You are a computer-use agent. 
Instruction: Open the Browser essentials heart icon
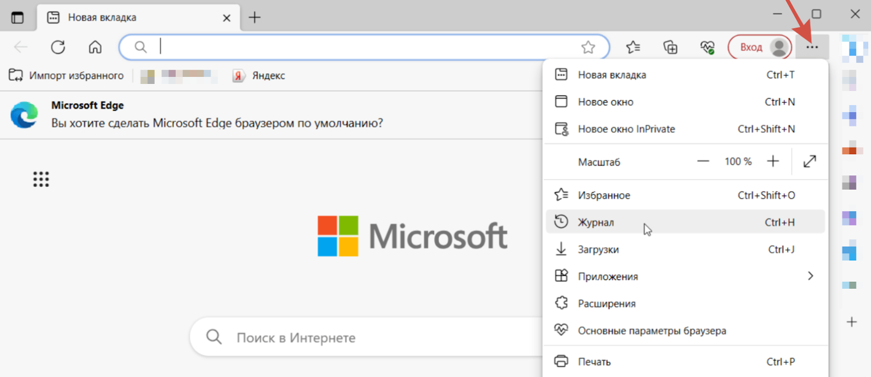707,47
